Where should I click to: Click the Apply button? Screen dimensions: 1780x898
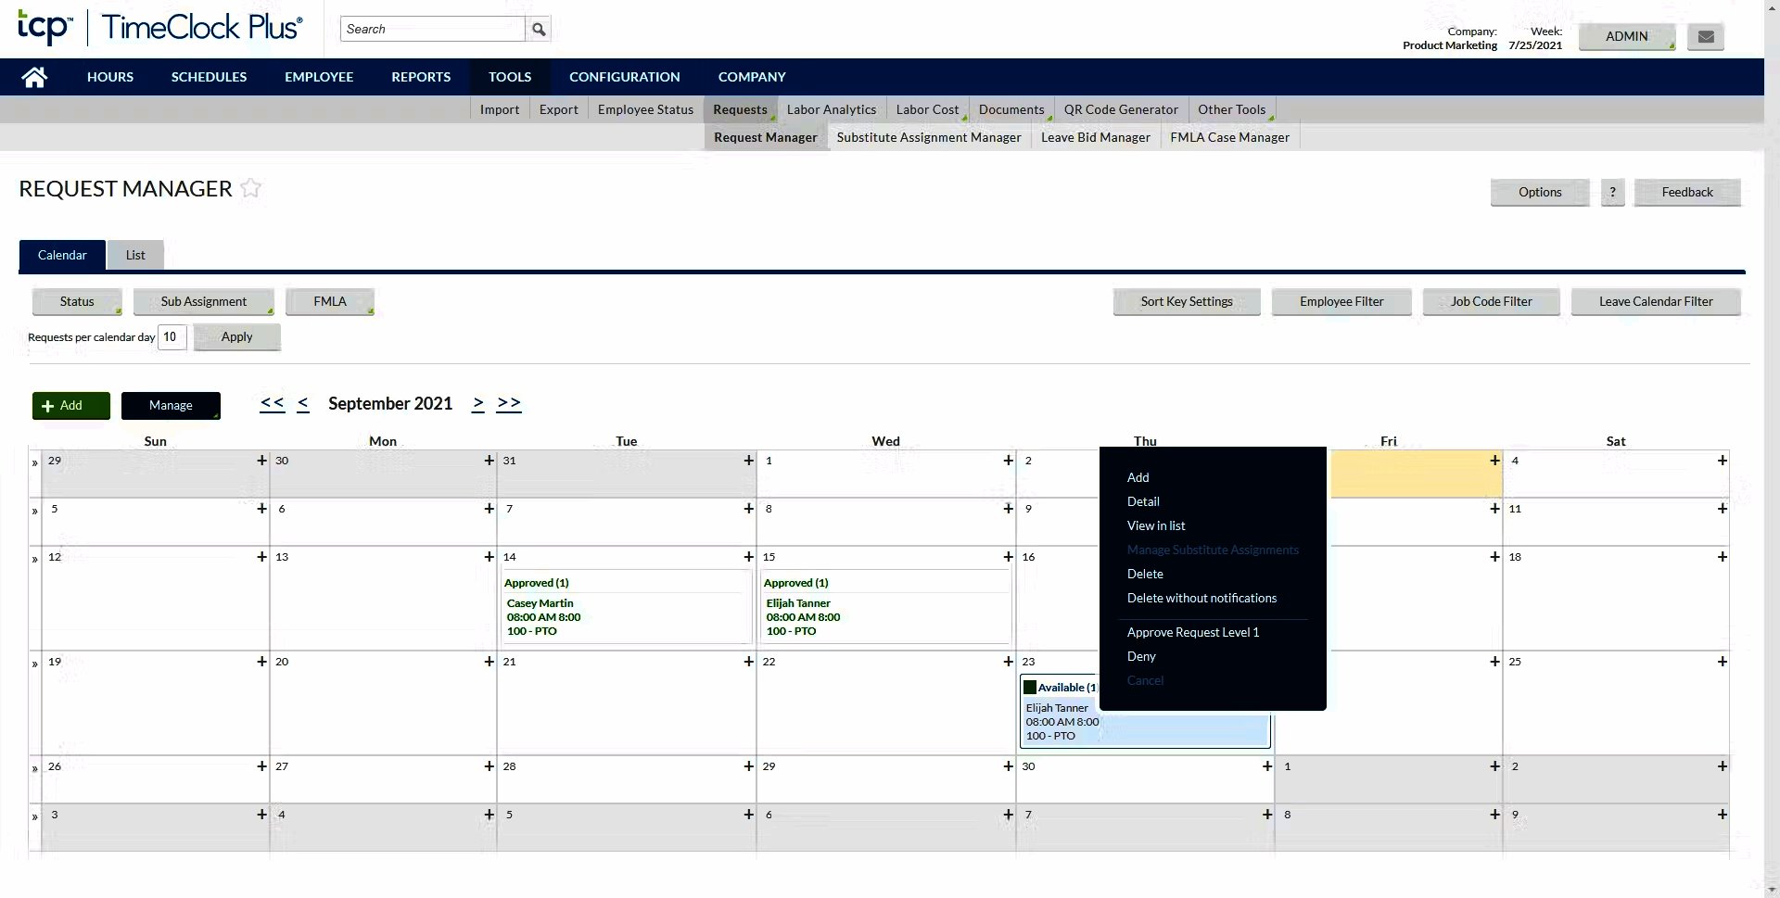[x=236, y=336]
